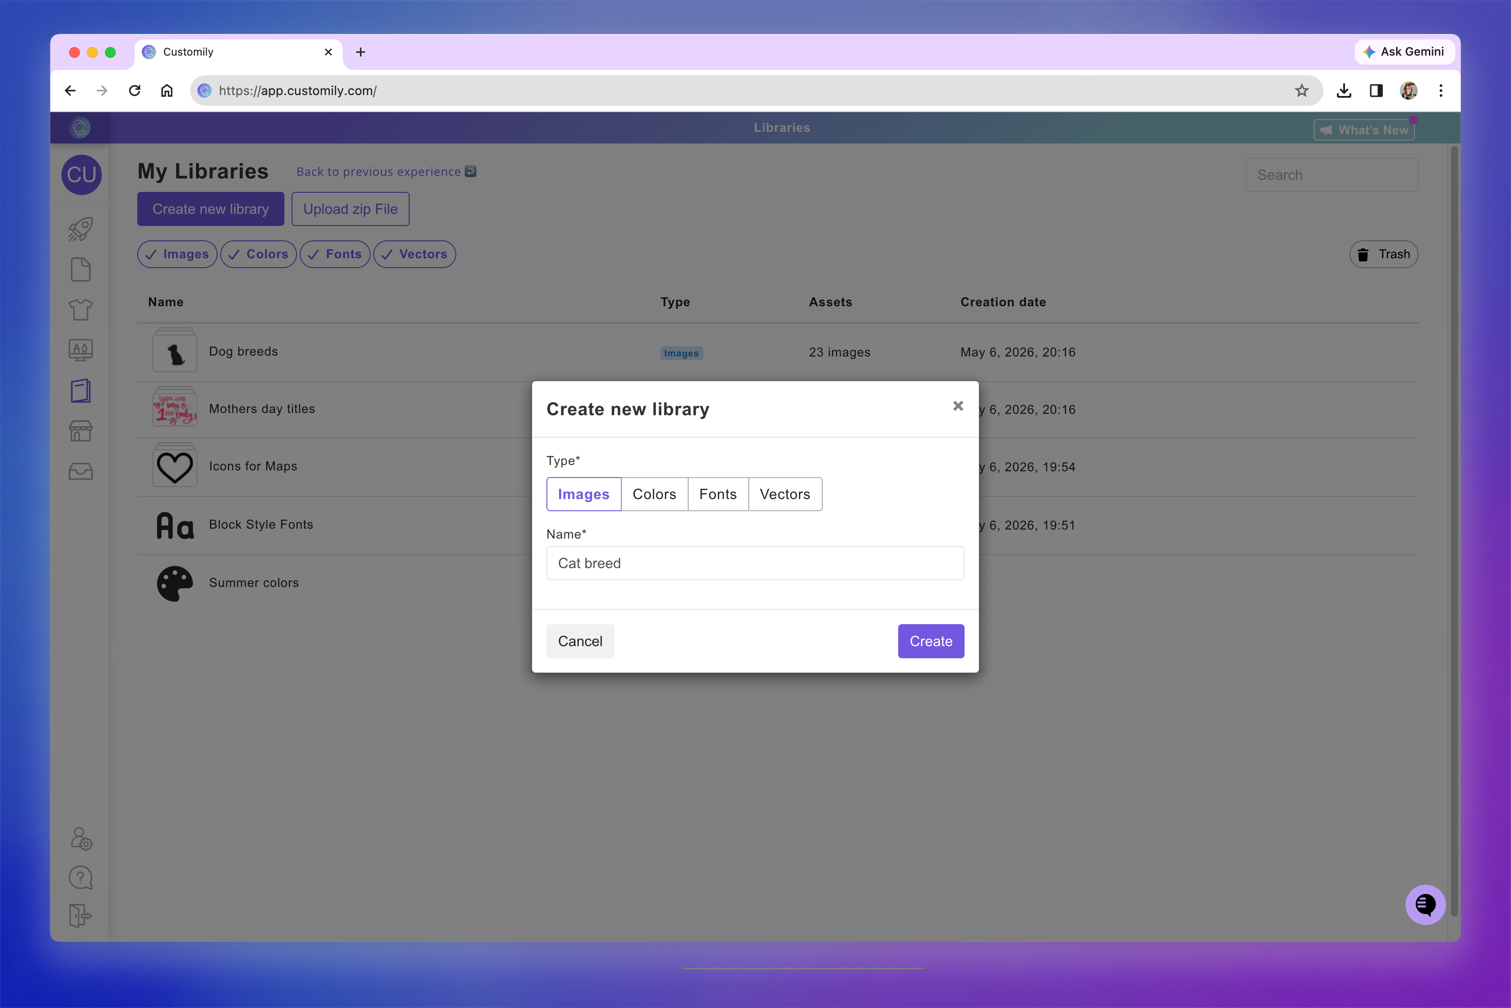This screenshot has width=1511, height=1008.
Task: Open the chat support bubble
Action: (x=1425, y=904)
